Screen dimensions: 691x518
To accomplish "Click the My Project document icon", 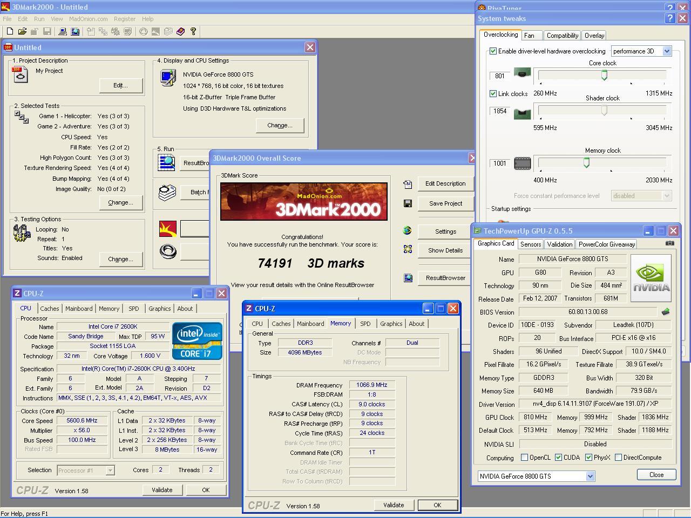I will coord(20,74).
